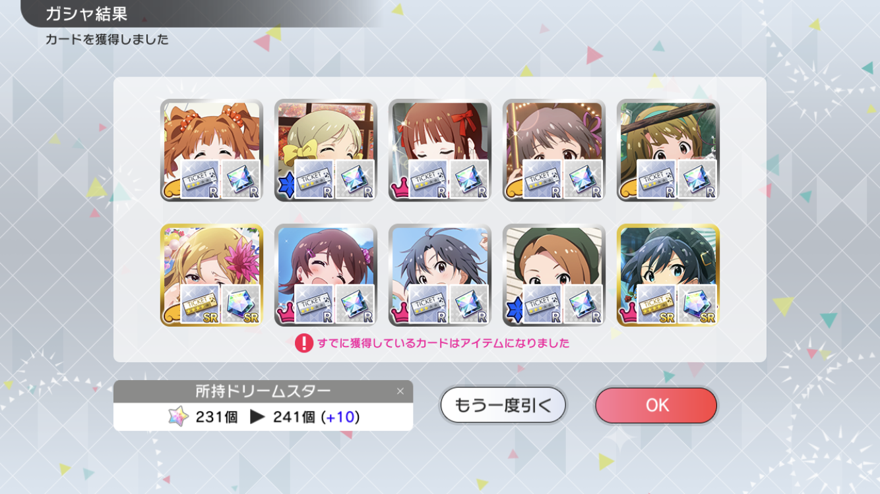Viewport: 880px width, 494px height.
Task: Click the Dream Star icon beside 231個
Action: [x=178, y=416]
